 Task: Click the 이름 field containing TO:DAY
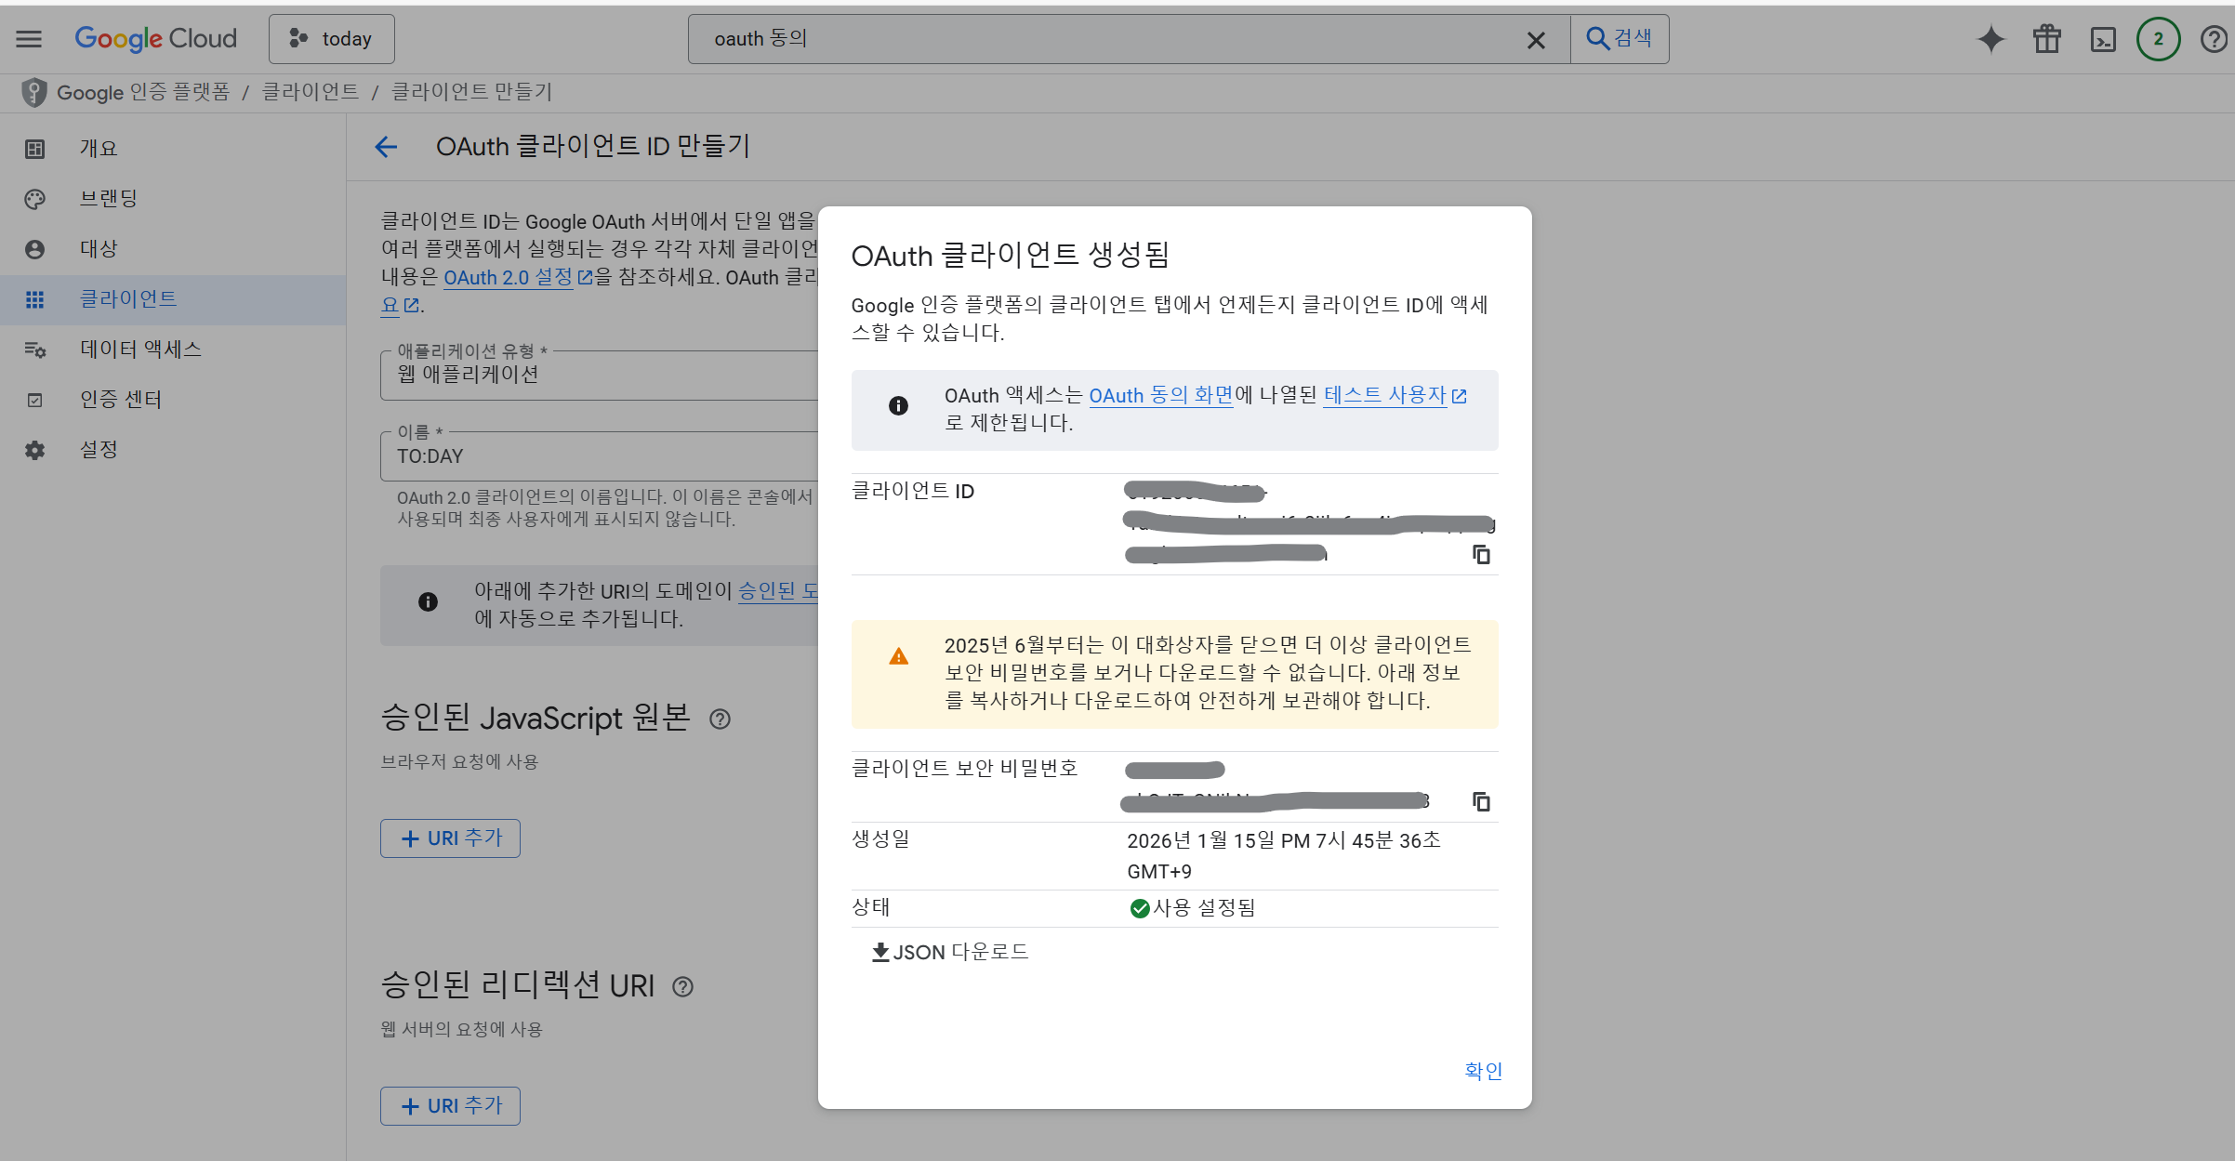point(600,456)
